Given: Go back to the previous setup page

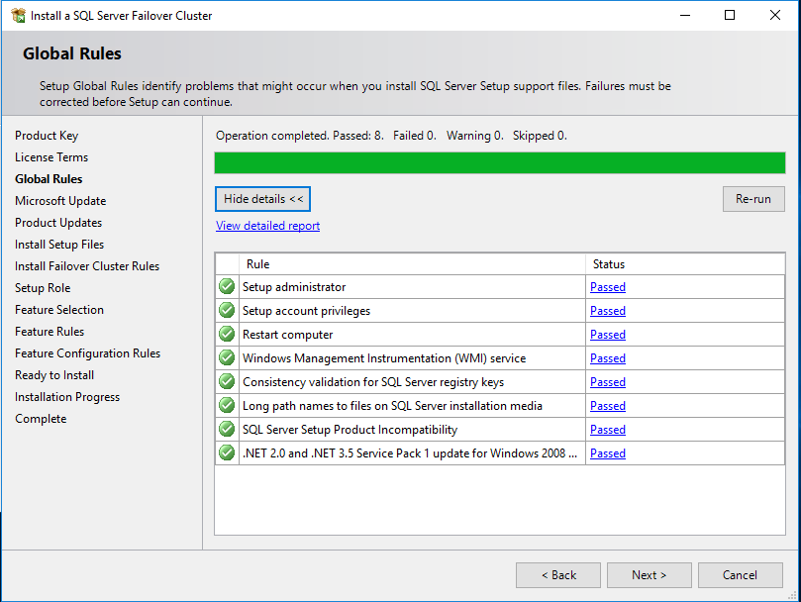Looking at the screenshot, I should [x=557, y=575].
